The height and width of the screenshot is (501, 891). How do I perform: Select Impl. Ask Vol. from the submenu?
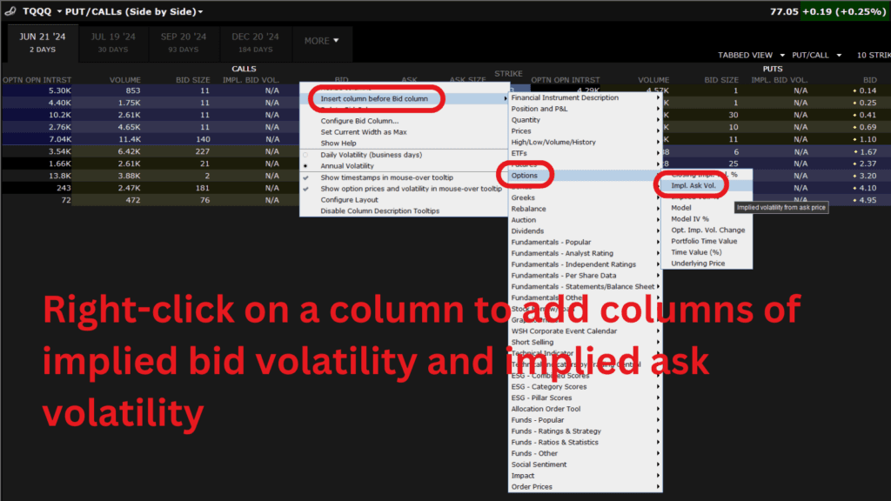coord(694,184)
